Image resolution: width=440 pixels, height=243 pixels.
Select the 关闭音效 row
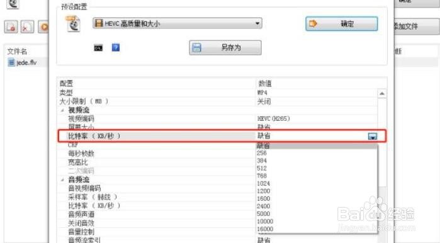point(81,223)
